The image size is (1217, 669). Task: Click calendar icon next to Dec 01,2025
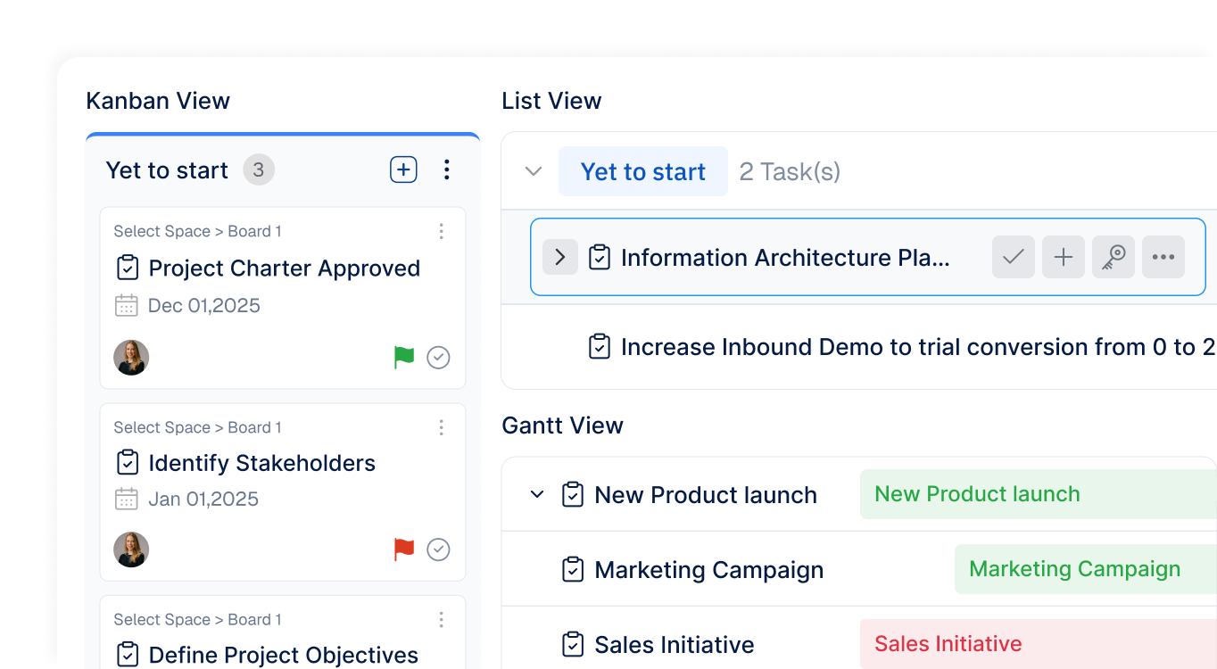[127, 306]
